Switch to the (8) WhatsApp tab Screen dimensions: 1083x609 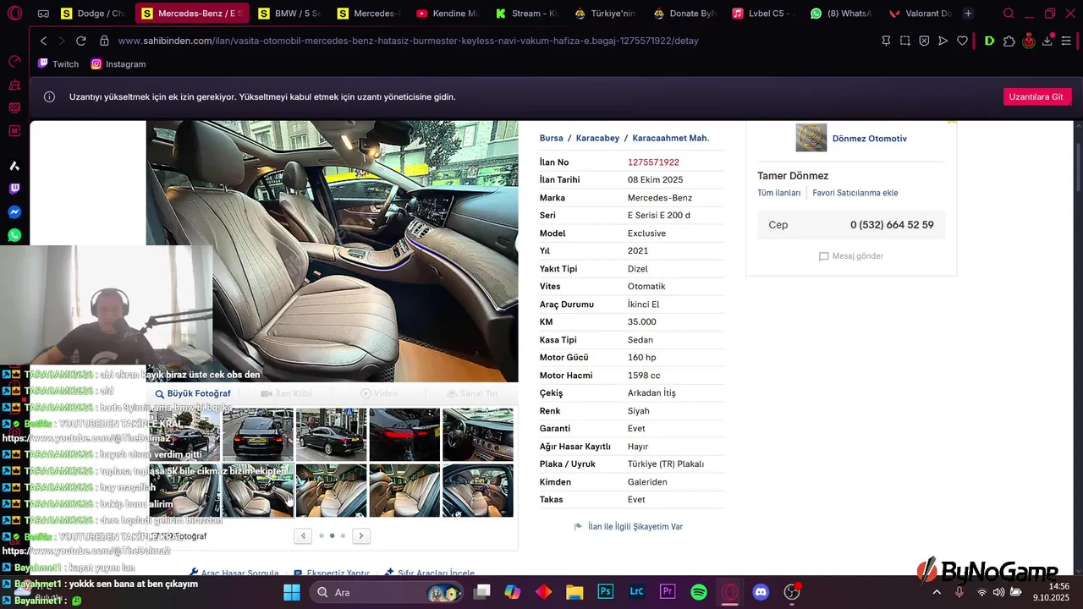pos(841,14)
